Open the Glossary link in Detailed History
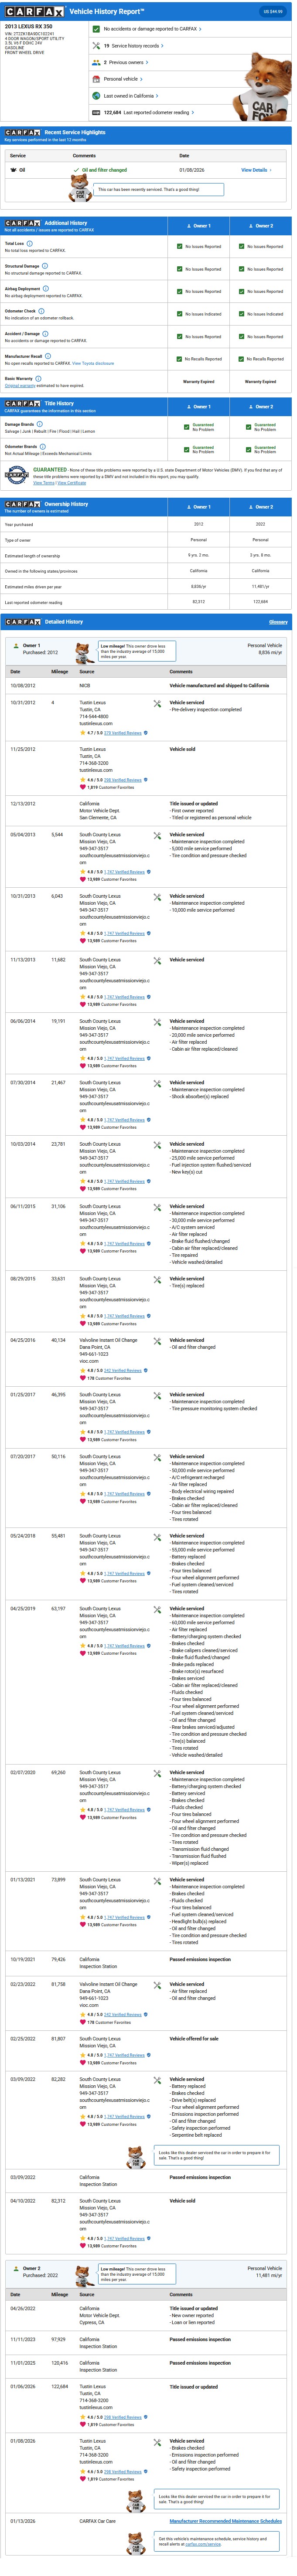The height and width of the screenshot is (2576, 297). (278, 622)
